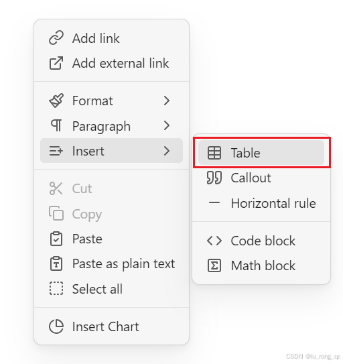Click the clipboard Paste icon
This screenshot has width=343, height=364.
click(56, 239)
